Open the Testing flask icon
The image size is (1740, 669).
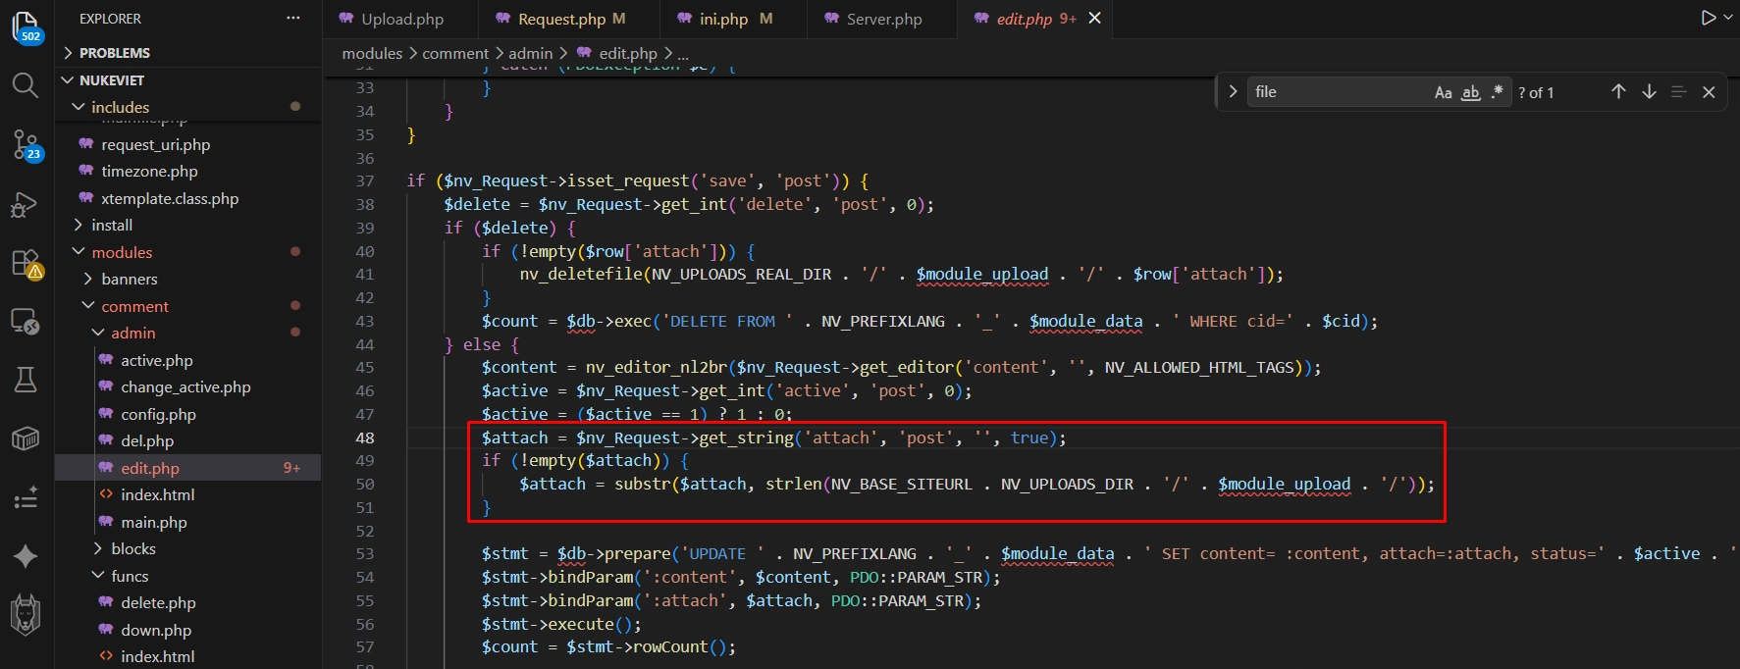(x=26, y=381)
